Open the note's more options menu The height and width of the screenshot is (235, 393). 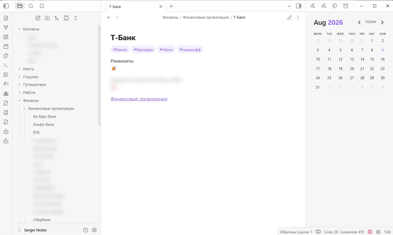point(298,17)
